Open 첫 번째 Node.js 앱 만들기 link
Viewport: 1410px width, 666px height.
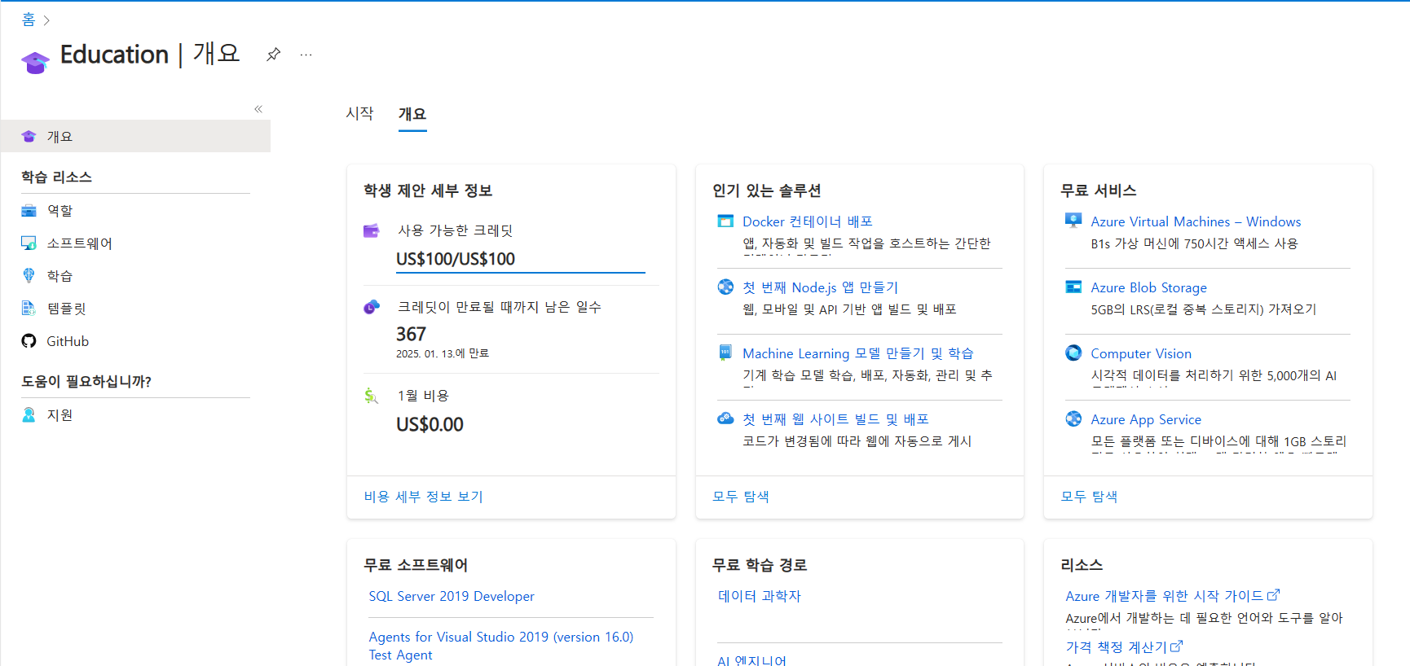tap(820, 287)
